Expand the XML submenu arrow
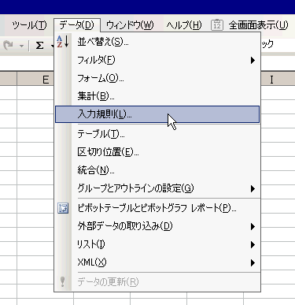The width and height of the screenshot is (295, 305). (253, 262)
